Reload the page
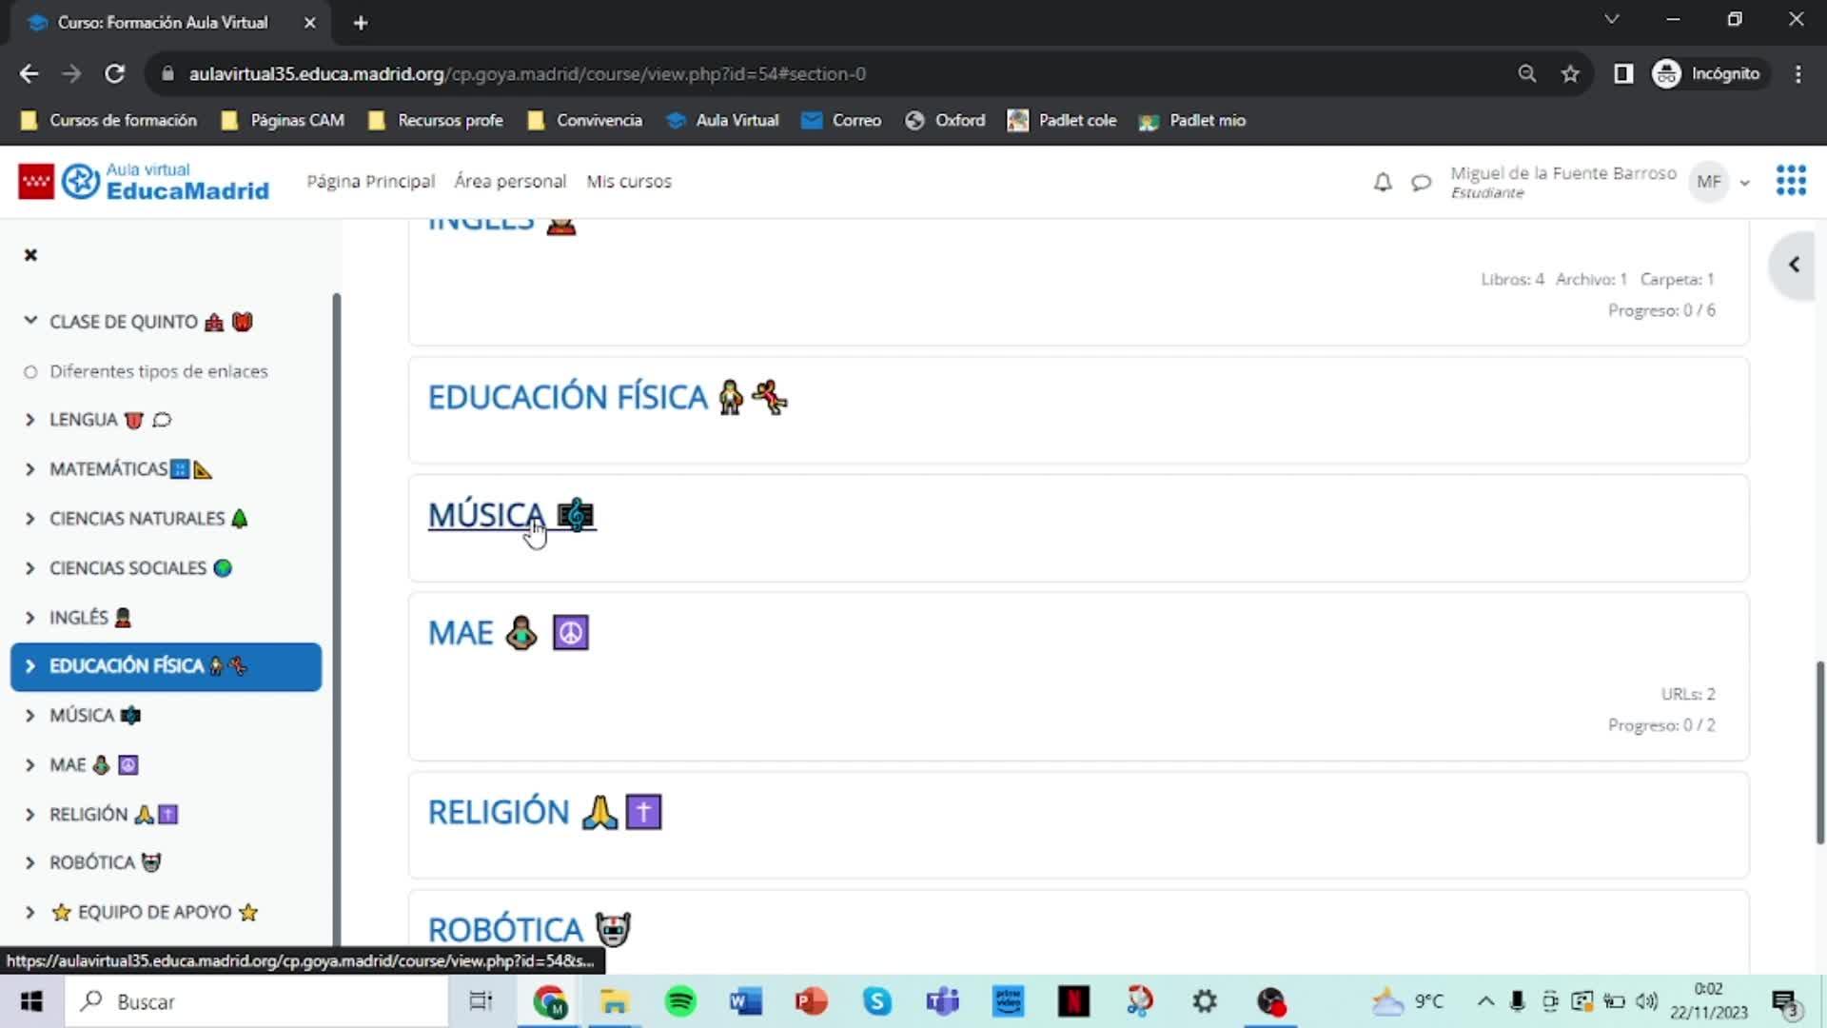The image size is (1827, 1028). click(x=114, y=73)
